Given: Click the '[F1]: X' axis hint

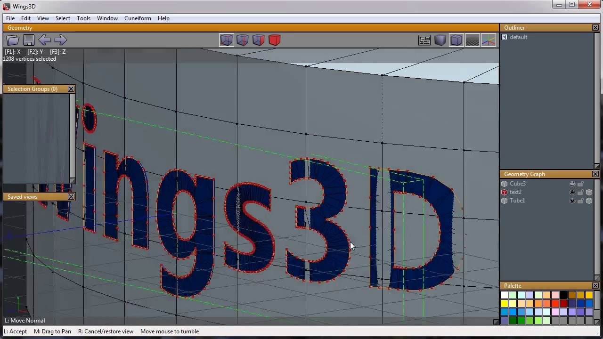Looking at the screenshot, I should click(x=13, y=52).
